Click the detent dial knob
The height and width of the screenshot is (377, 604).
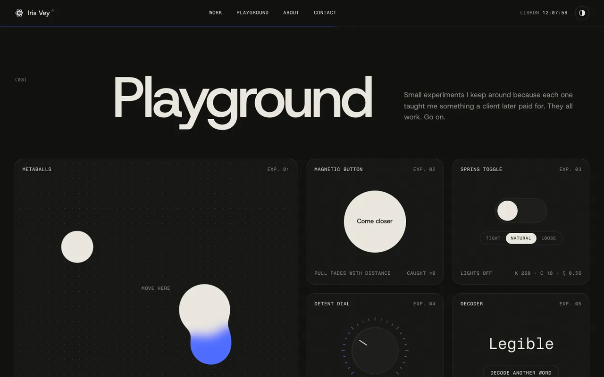[375, 351]
